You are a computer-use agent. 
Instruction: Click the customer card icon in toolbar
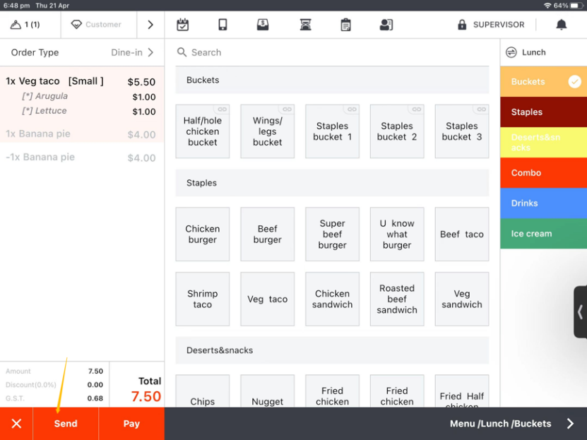[x=386, y=25]
